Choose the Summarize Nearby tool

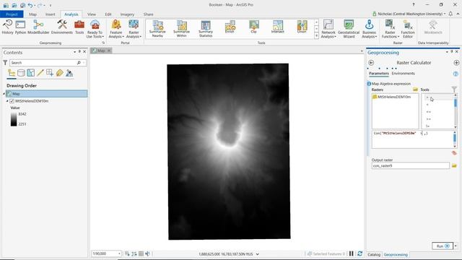(157, 29)
